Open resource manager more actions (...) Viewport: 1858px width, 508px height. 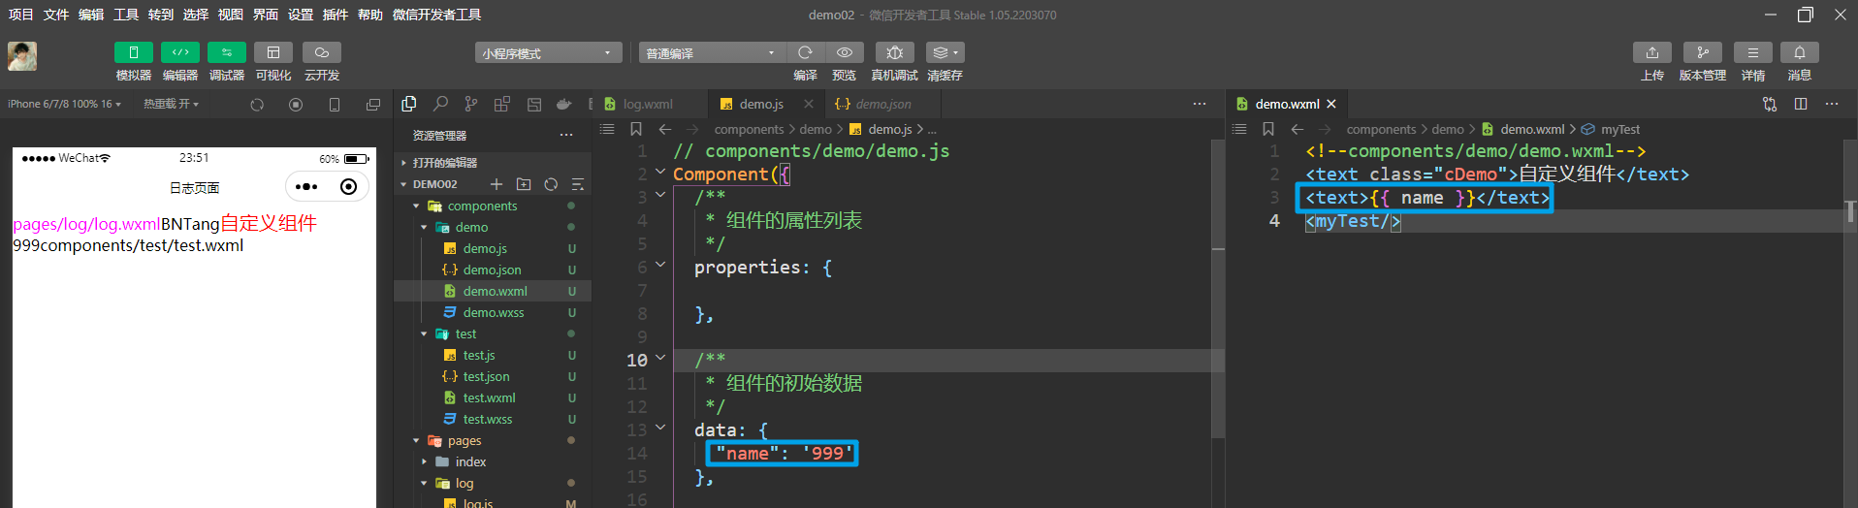(566, 136)
